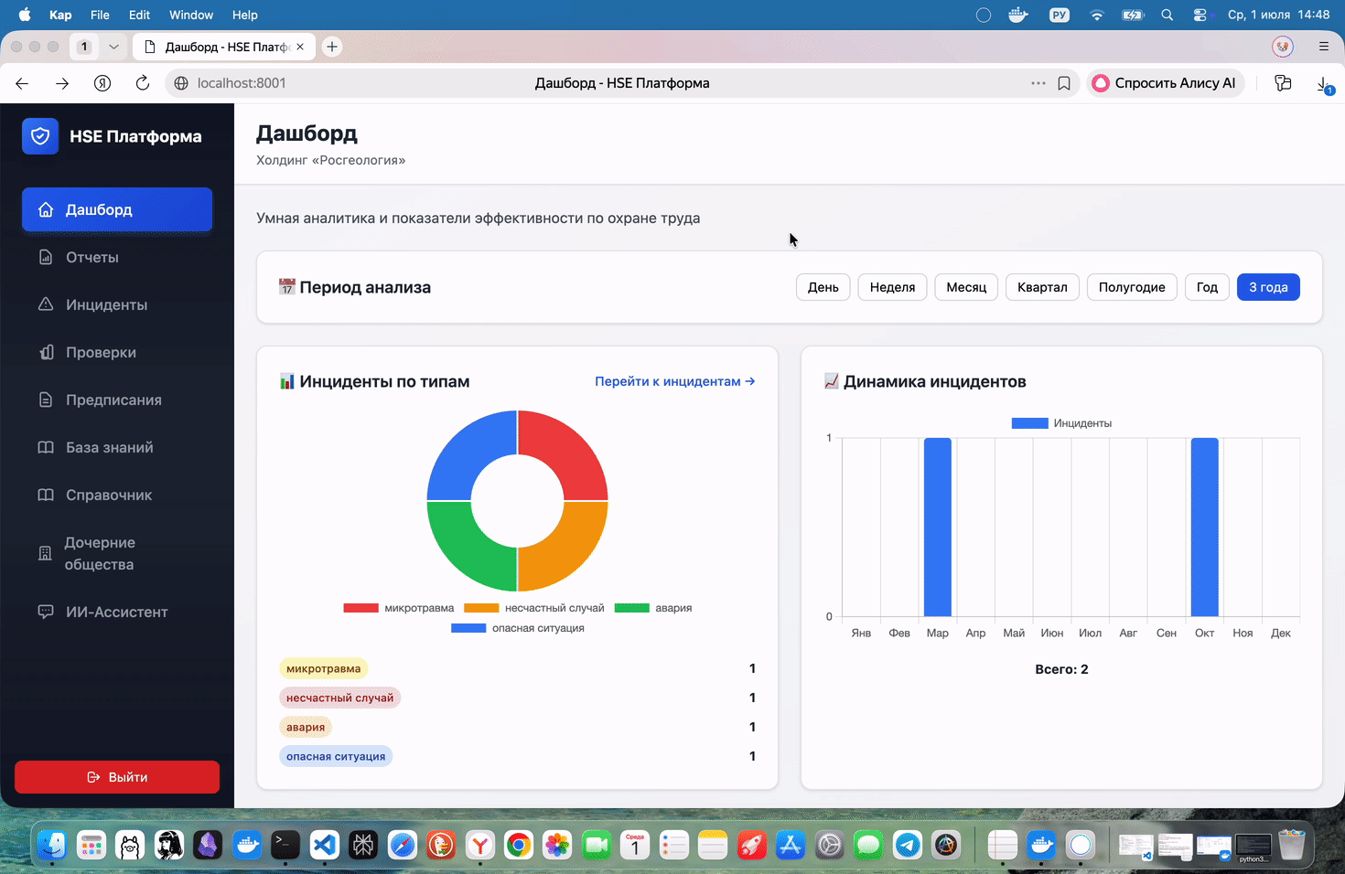The image size is (1345, 874).
Task: Open the Предписания section
Action: click(117, 400)
